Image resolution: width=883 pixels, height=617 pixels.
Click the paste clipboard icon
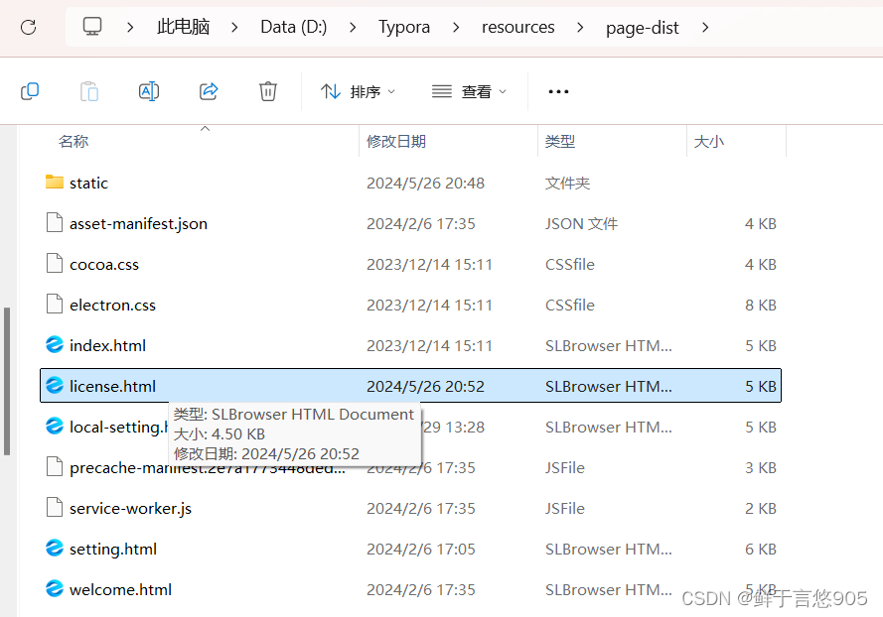click(x=89, y=91)
